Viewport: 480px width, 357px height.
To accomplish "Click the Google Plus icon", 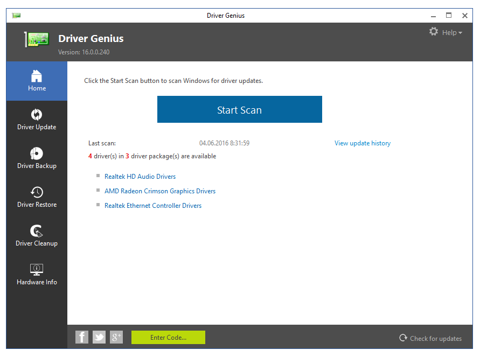I will point(116,337).
